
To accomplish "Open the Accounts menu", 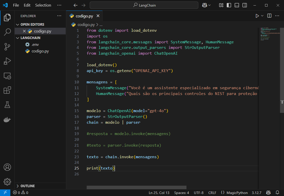I will [x=7, y=167].
